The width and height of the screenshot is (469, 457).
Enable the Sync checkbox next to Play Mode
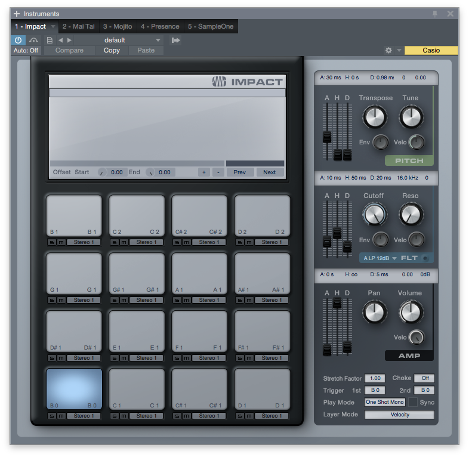pyautogui.click(x=412, y=403)
